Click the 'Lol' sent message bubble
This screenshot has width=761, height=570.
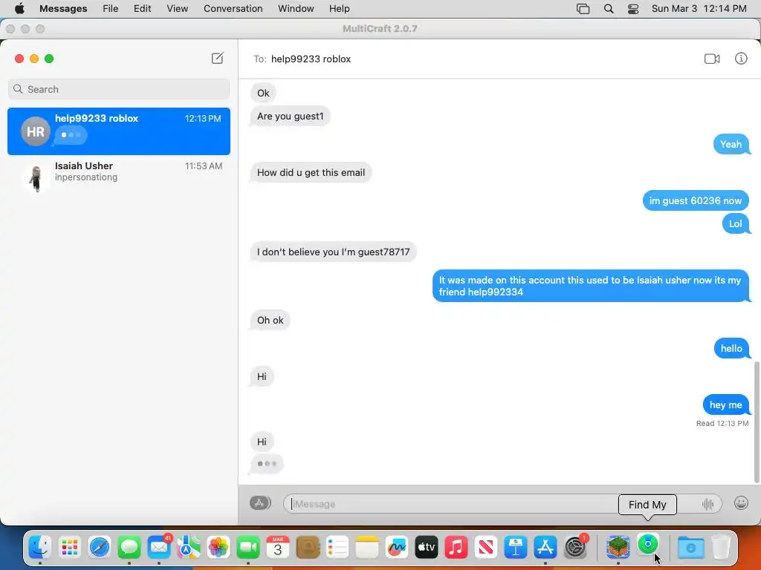[x=735, y=224]
